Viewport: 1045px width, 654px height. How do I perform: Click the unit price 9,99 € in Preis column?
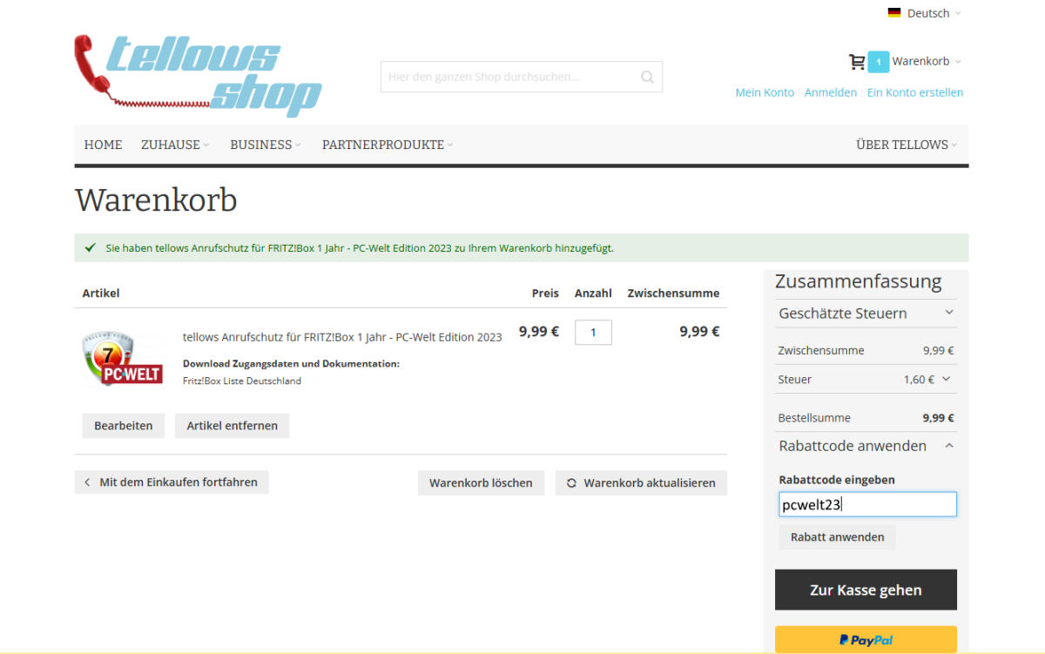(x=539, y=331)
